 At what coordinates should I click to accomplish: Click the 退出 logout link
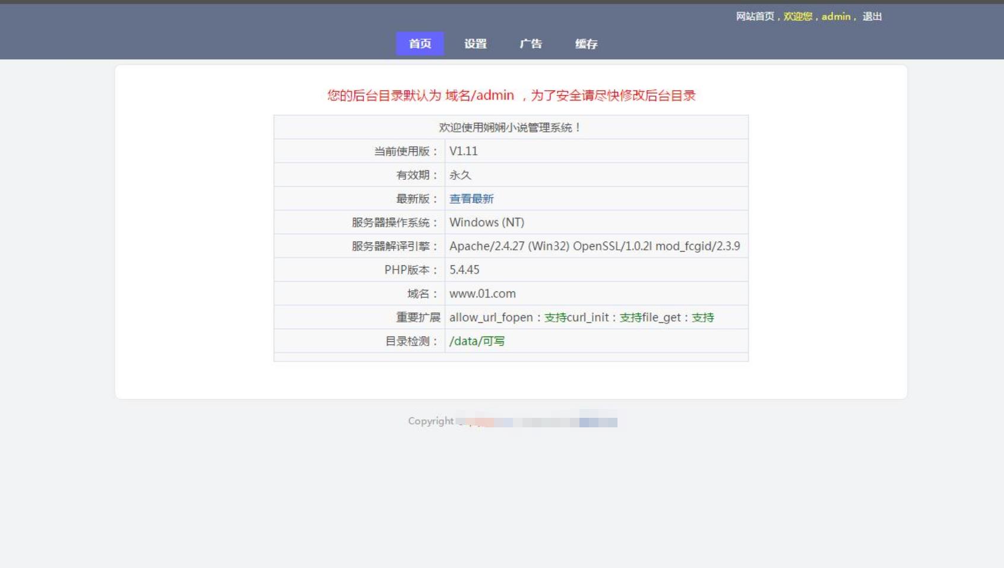pos(872,17)
